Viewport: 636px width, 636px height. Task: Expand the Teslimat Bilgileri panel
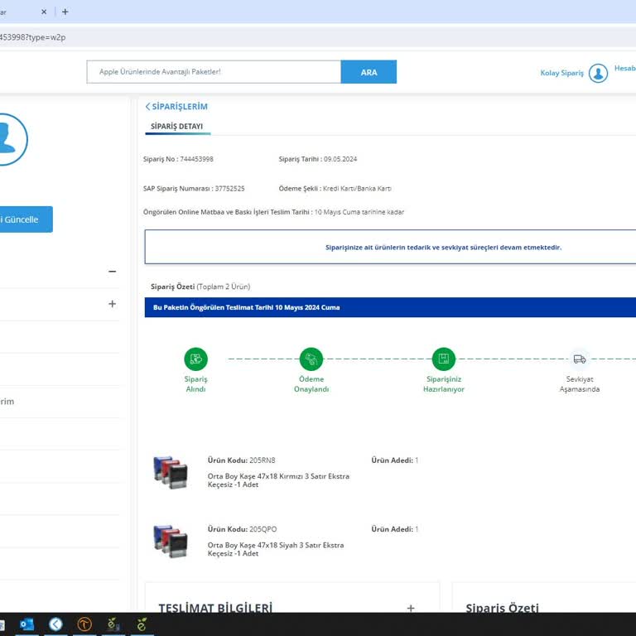tap(411, 608)
